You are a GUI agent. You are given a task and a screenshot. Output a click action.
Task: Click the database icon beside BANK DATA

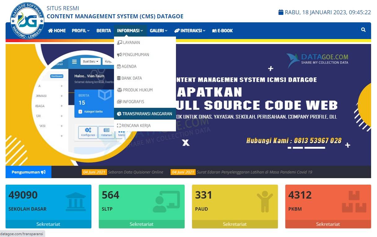click(x=119, y=78)
